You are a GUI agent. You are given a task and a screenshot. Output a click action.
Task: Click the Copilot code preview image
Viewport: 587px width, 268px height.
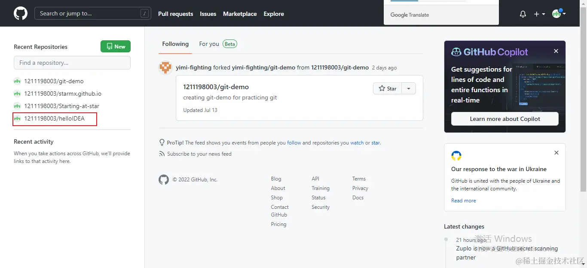click(540, 85)
